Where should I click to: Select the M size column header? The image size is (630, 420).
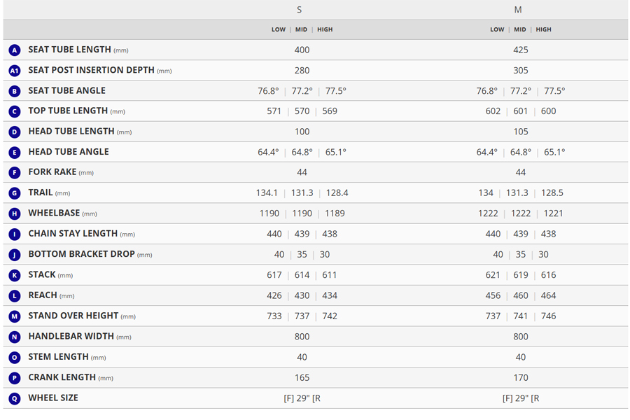[518, 10]
